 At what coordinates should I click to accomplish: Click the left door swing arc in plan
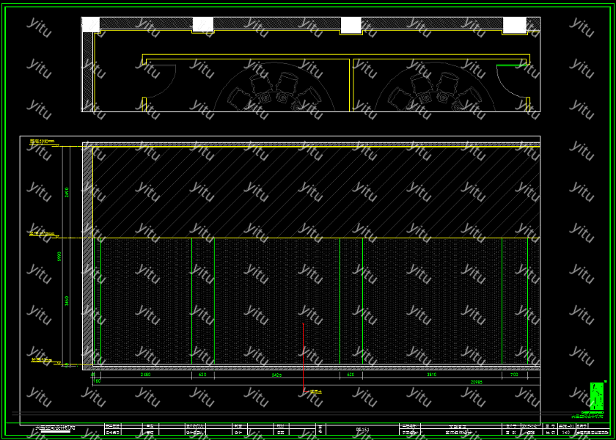pyautogui.click(x=163, y=80)
